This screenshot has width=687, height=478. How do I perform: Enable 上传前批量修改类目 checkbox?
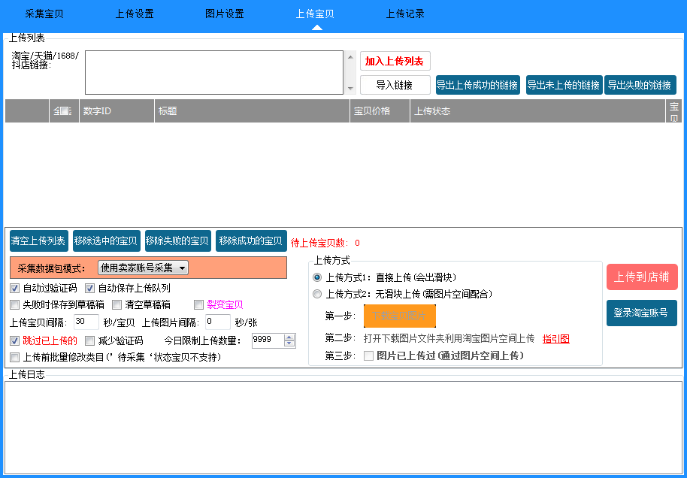click(x=15, y=358)
